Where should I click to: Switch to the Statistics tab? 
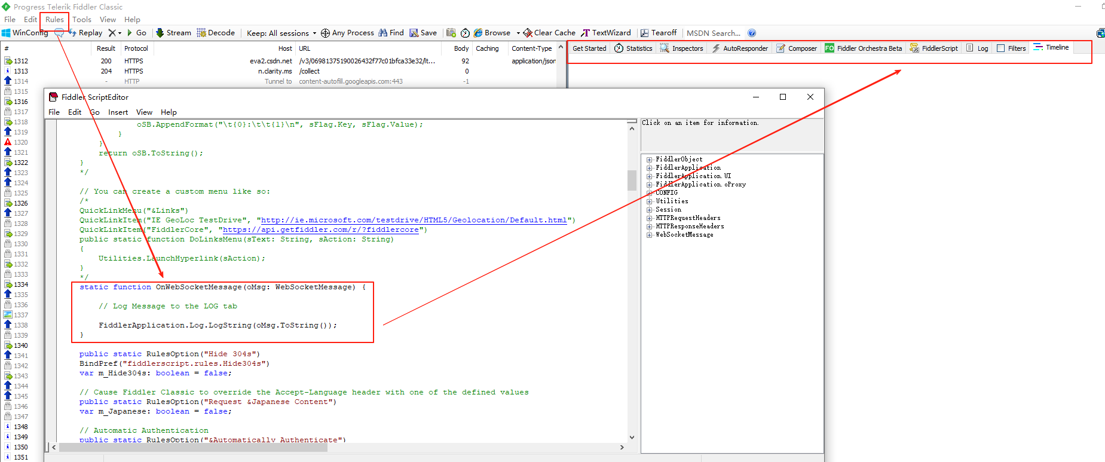click(633, 48)
